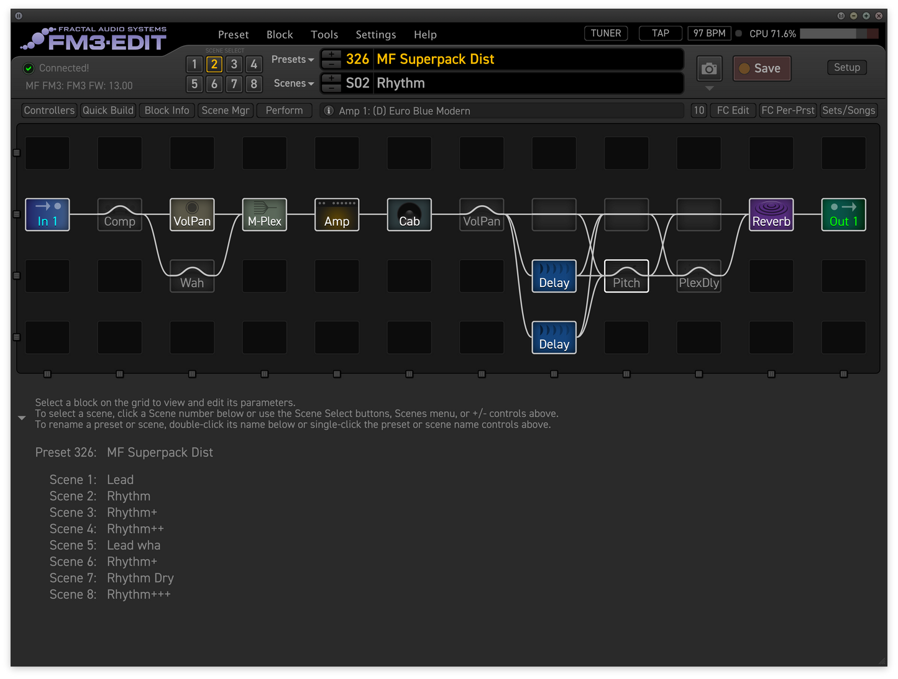The image size is (898, 679).
Task: Select the Cab block
Action: pos(410,214)
